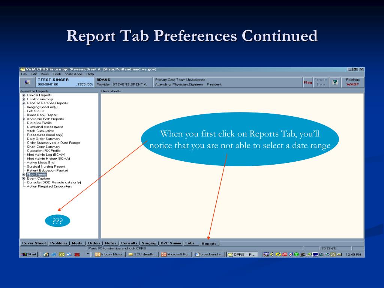
Task: Click the Primary Care Team Unassigned button
Action: [x=228, y=82]
